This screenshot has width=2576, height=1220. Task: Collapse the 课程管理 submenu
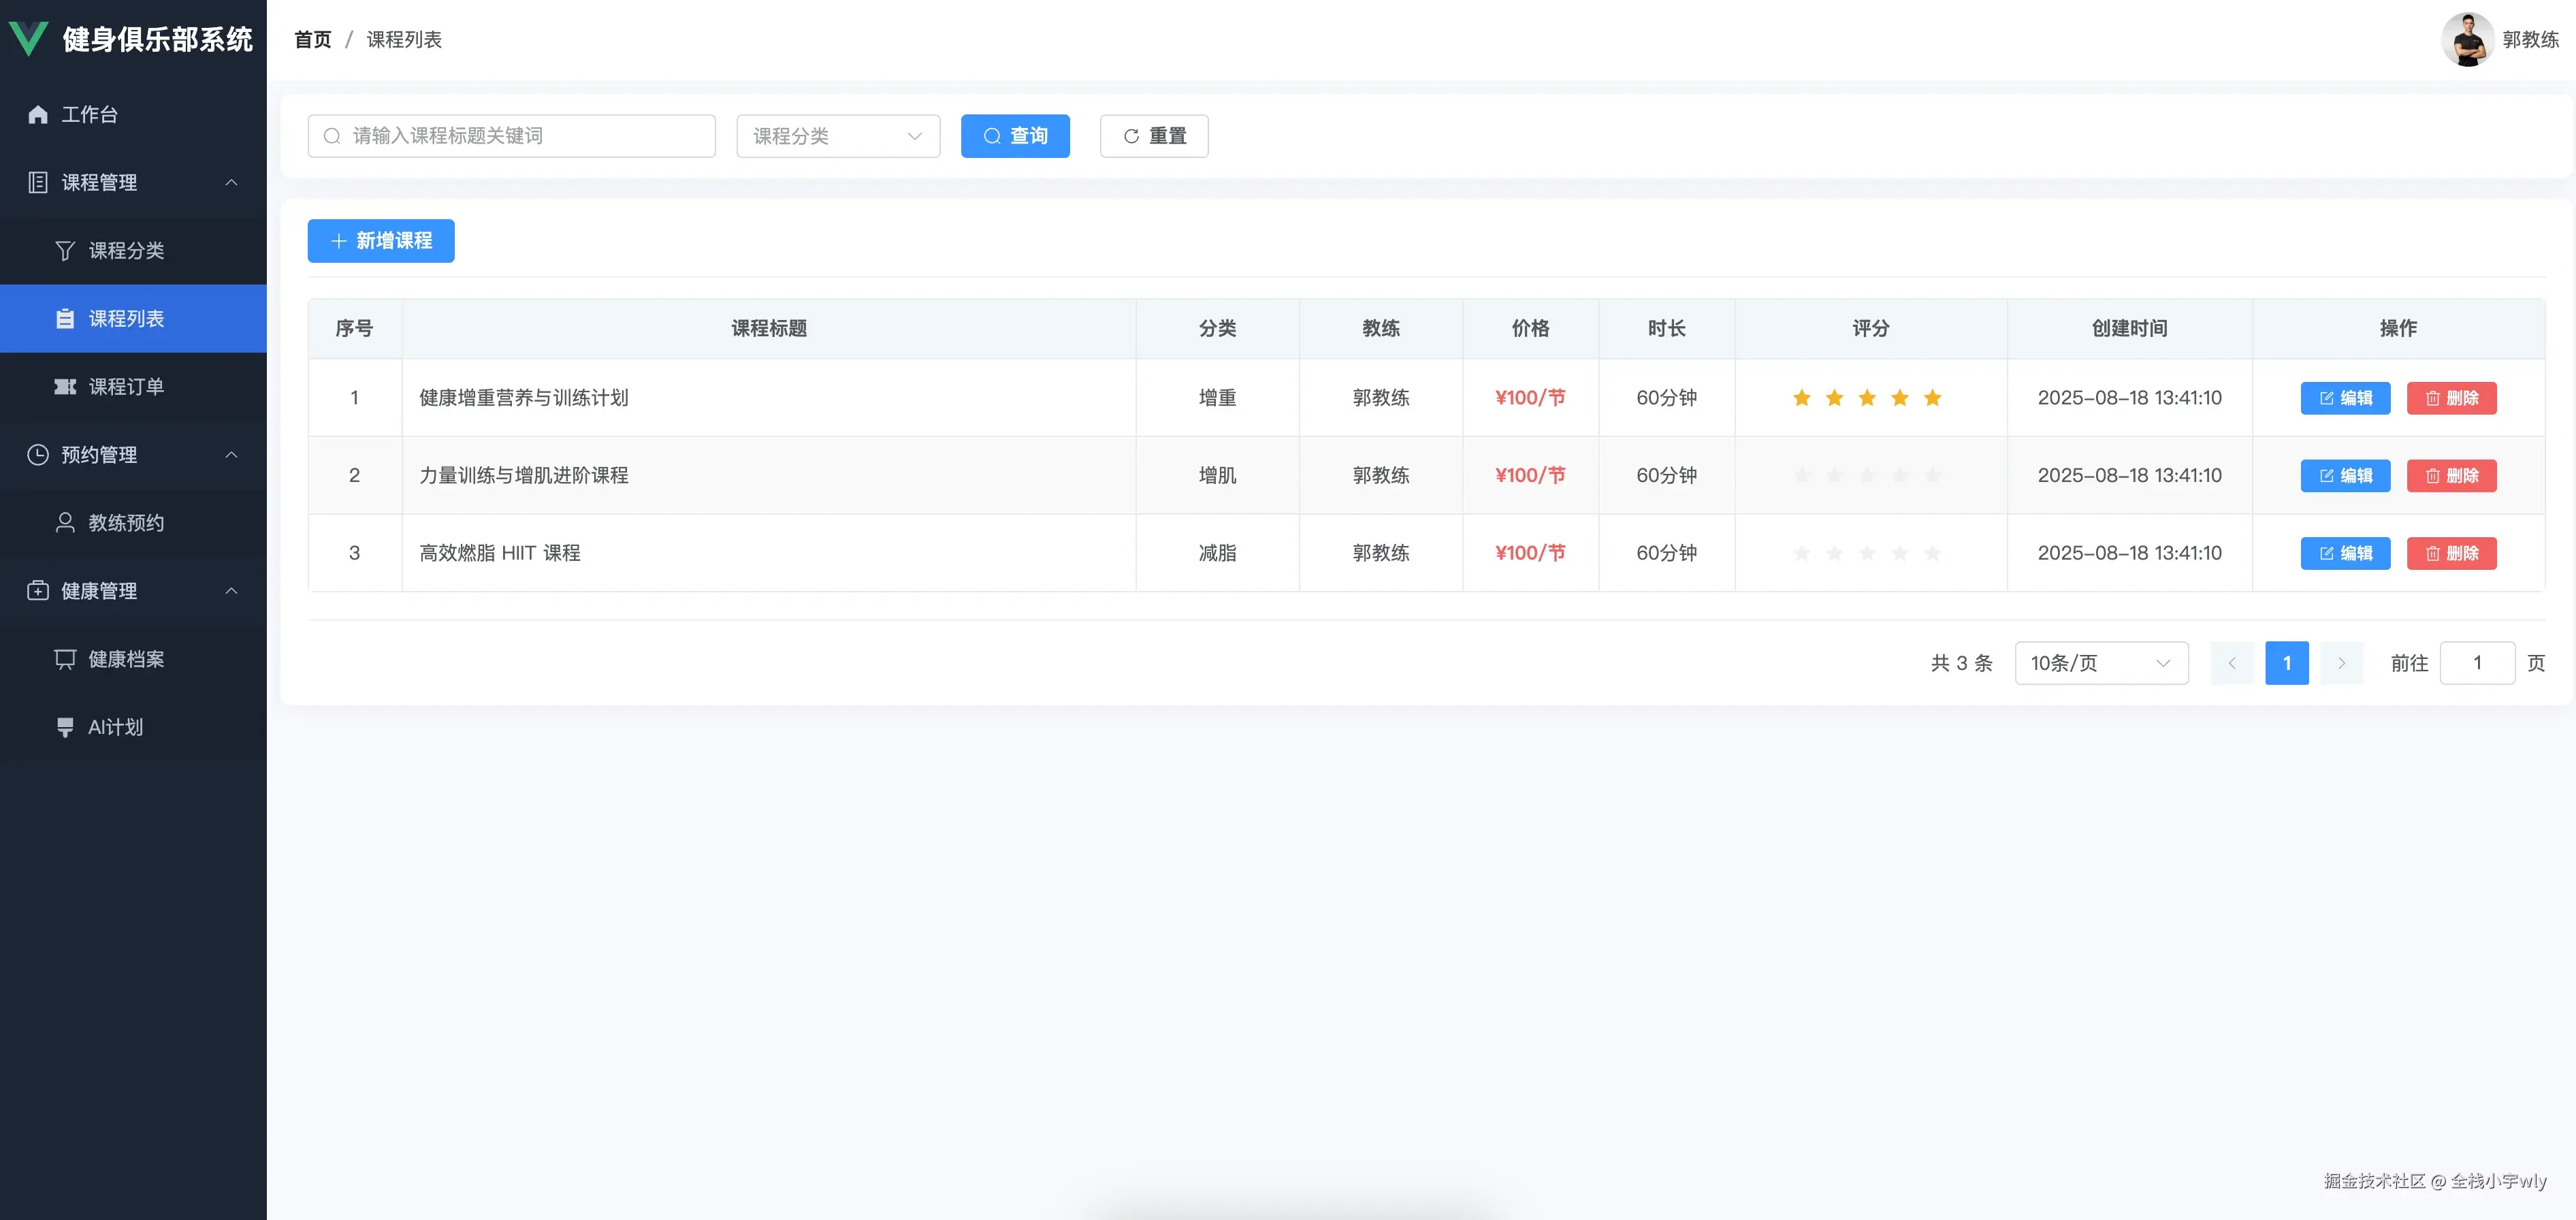click(x=231, y=182)
